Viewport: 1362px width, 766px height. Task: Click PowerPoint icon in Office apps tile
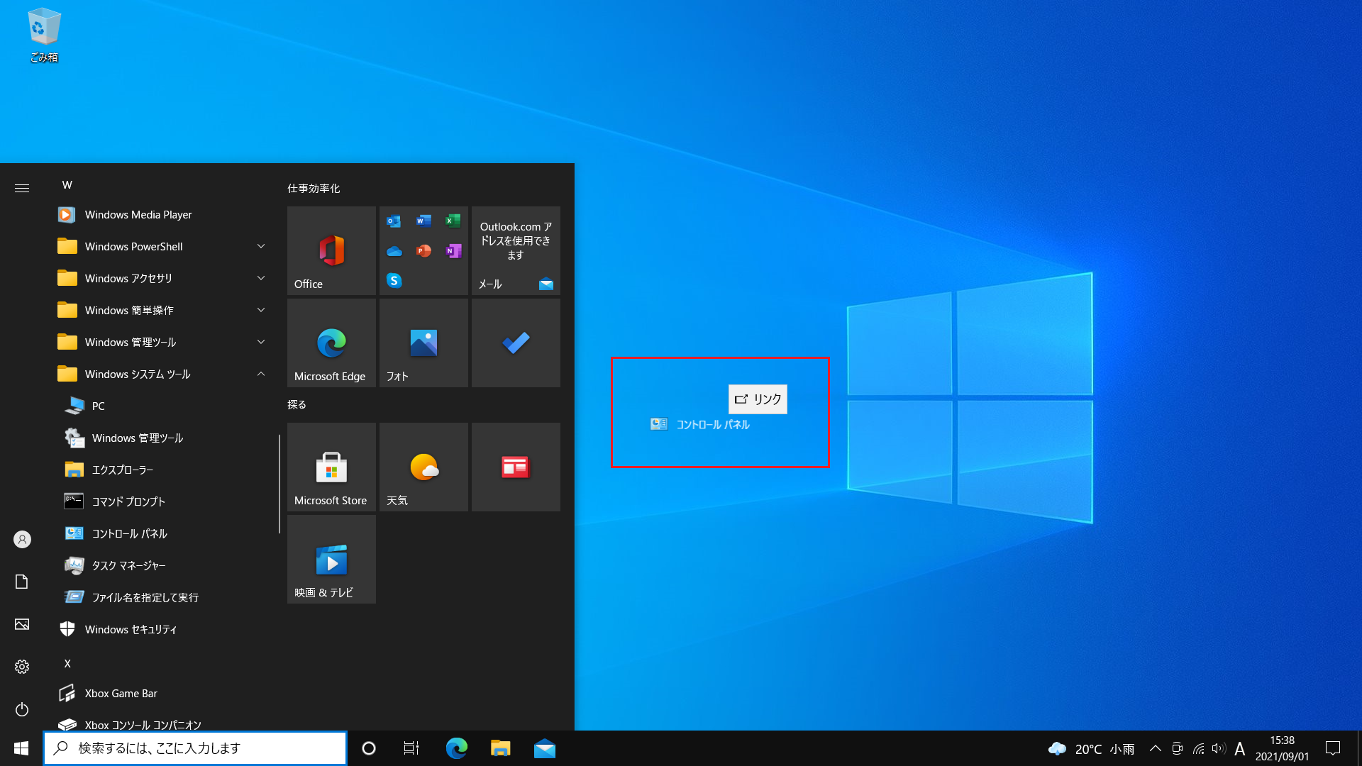(423, 250)
